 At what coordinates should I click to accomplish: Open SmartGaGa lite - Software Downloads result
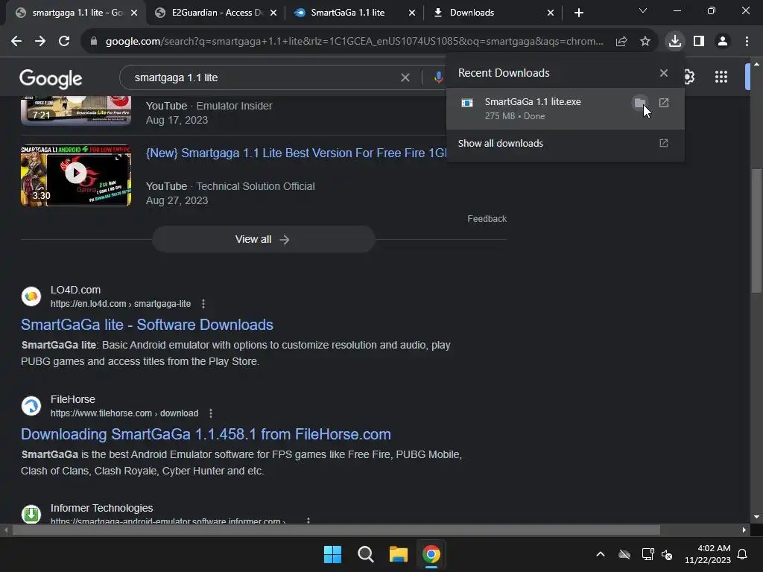147,325
